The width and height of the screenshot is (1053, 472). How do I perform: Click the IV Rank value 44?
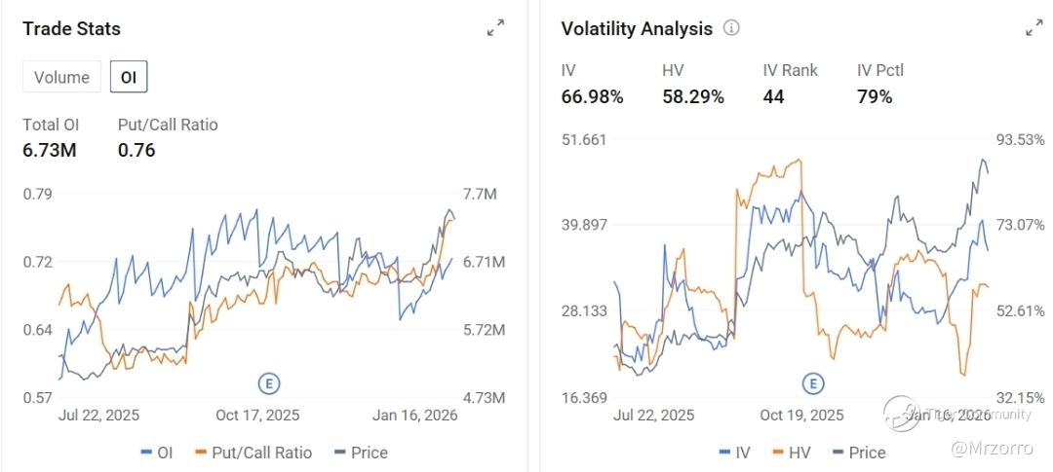pyautogui.click(x=773, y=96)
